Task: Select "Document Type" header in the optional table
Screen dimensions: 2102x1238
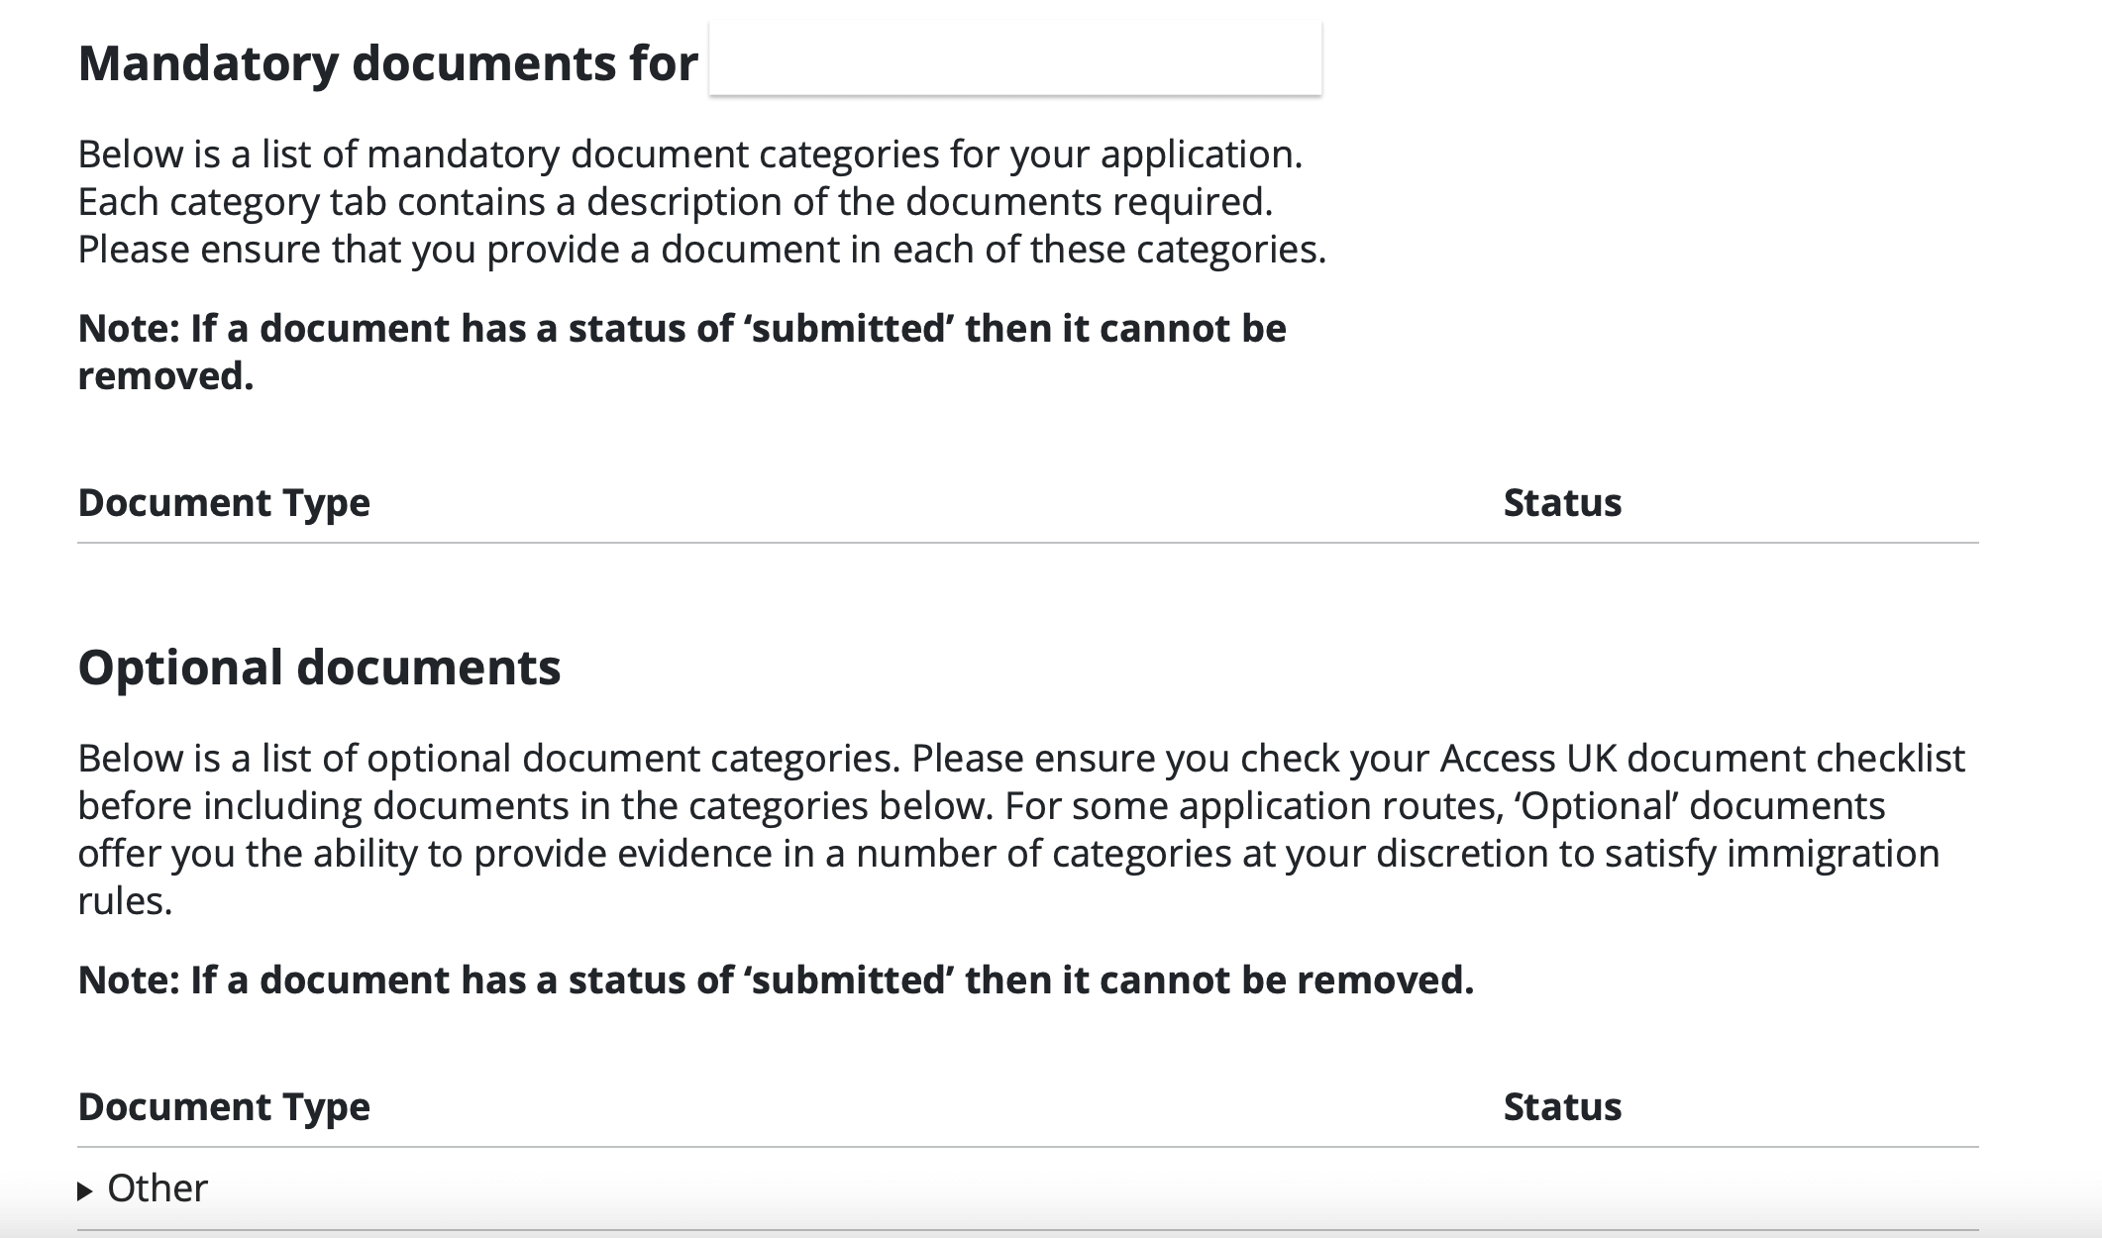Action: (224, 1107)
